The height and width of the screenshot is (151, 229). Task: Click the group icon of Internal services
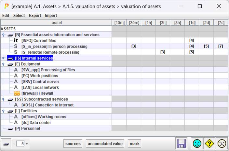(x=10, y=59)
